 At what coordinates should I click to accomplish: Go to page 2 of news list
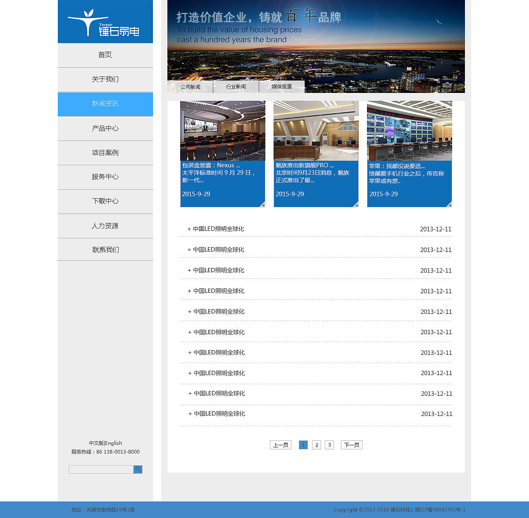pyautogui.click(x=316, y=445)
